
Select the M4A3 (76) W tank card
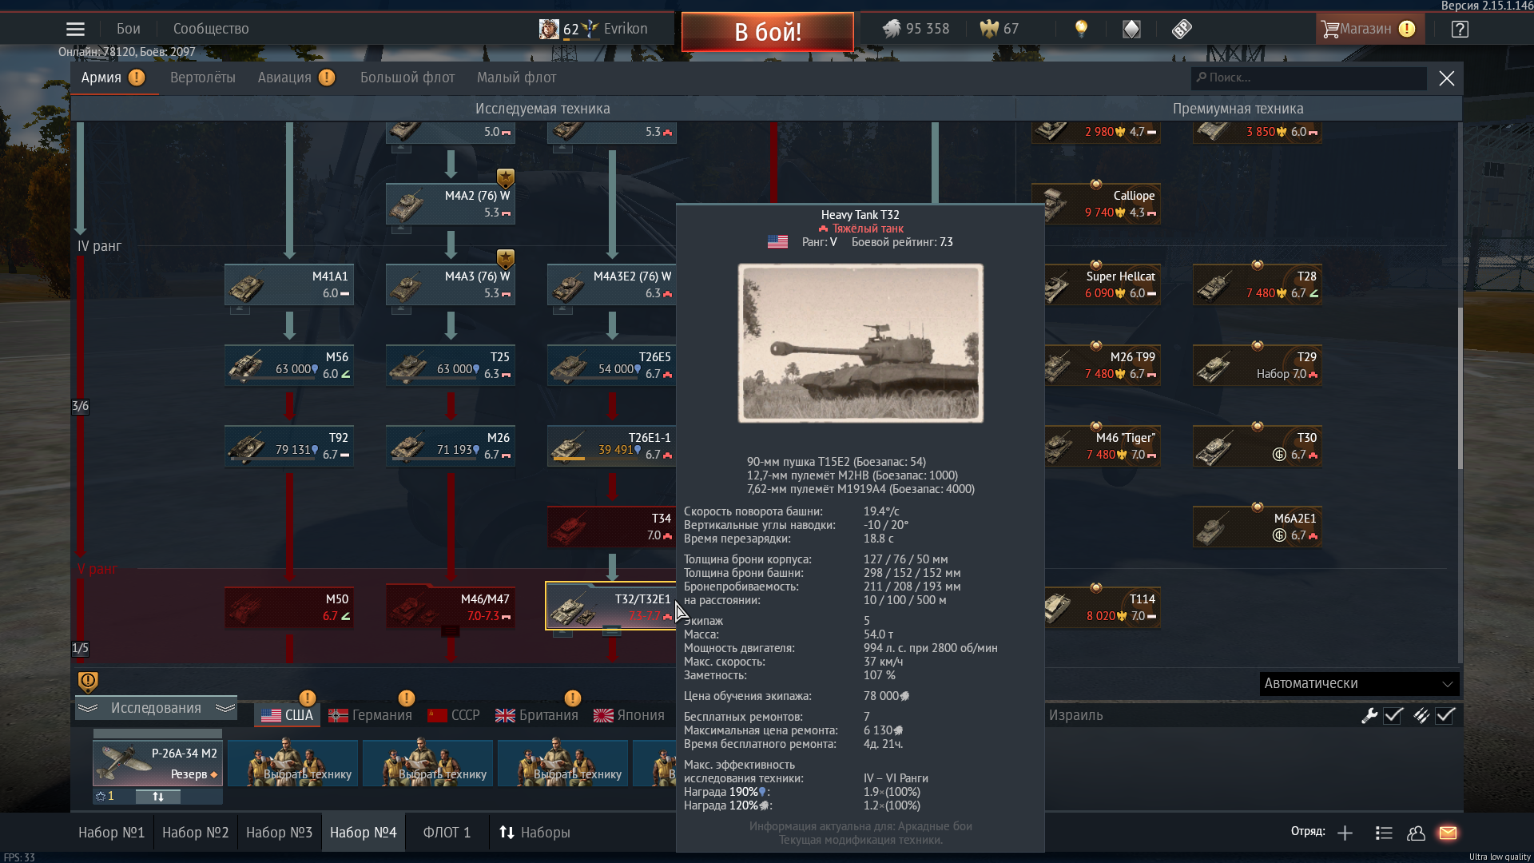[x=451, y=284]
